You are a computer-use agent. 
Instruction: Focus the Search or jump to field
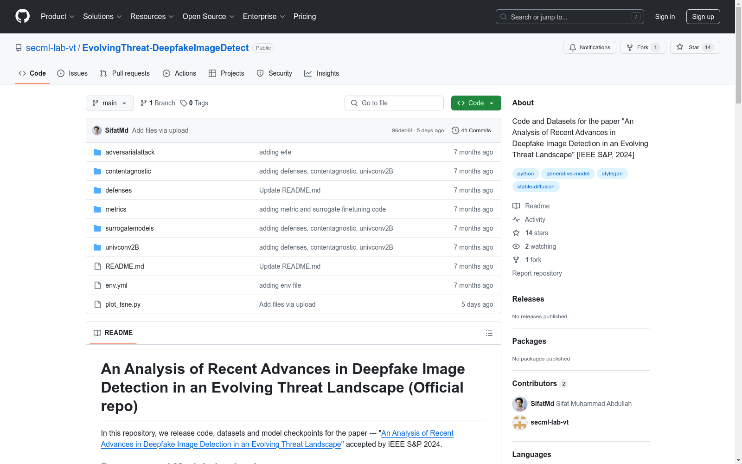point(570,17)
